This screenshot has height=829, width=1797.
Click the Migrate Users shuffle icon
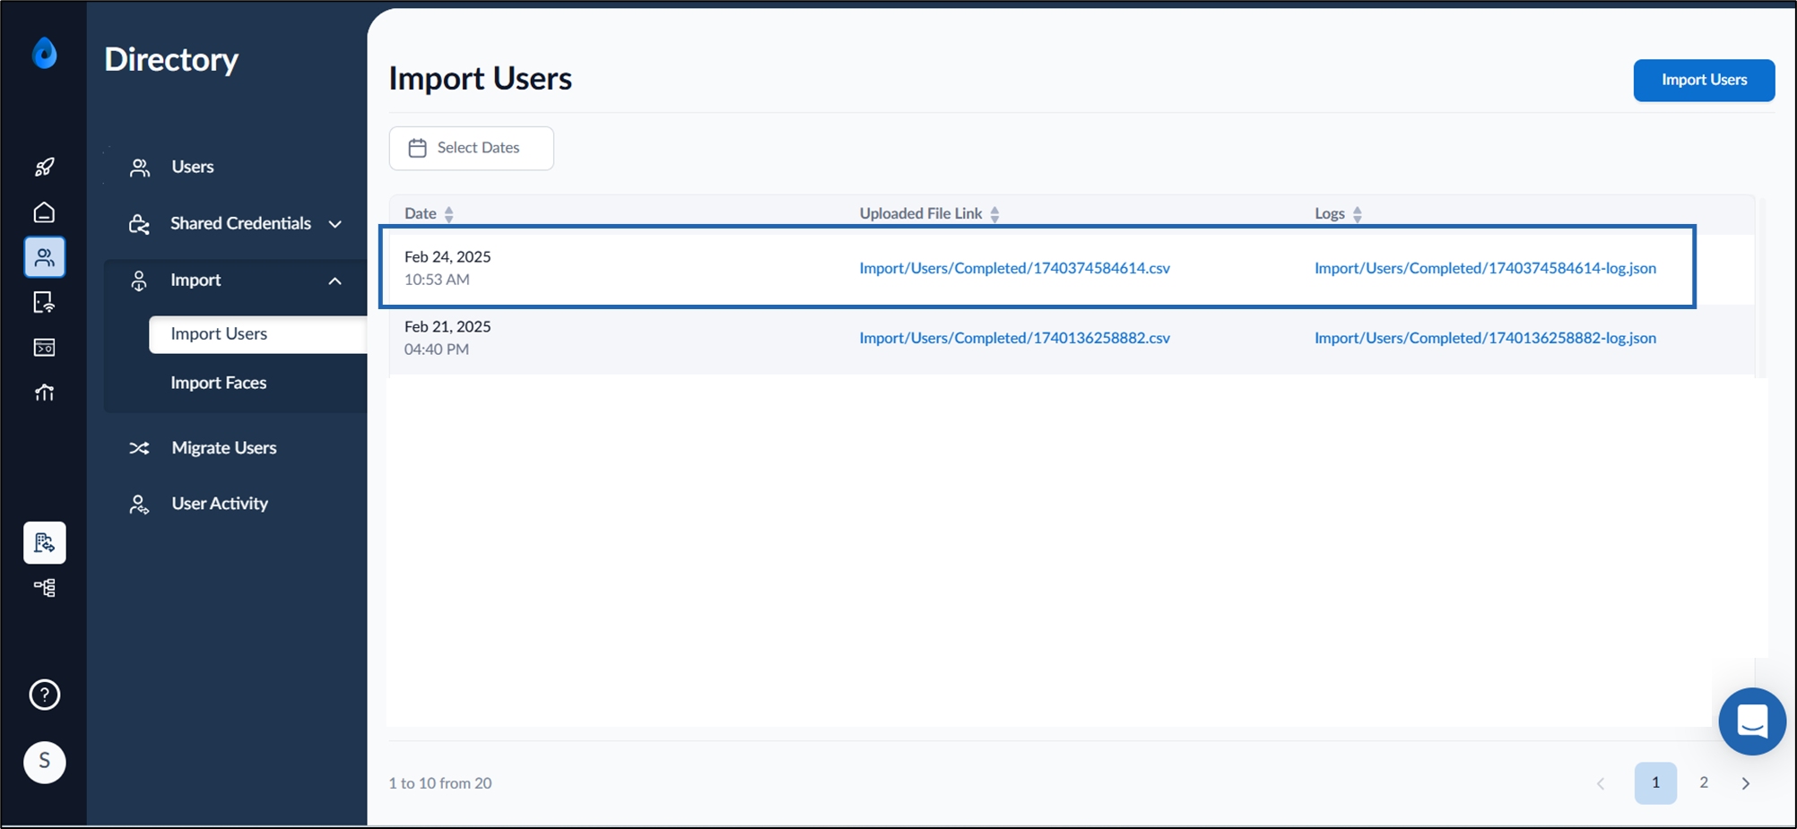[139, 448]
